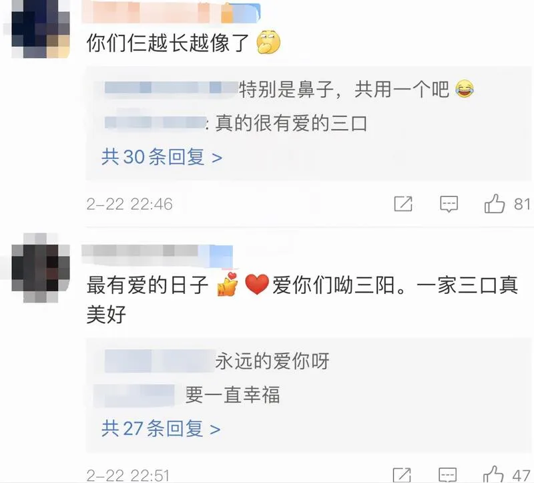
Task: Open username of 永远的爱你呀 reply author
Action: click(x=160, y=361)
